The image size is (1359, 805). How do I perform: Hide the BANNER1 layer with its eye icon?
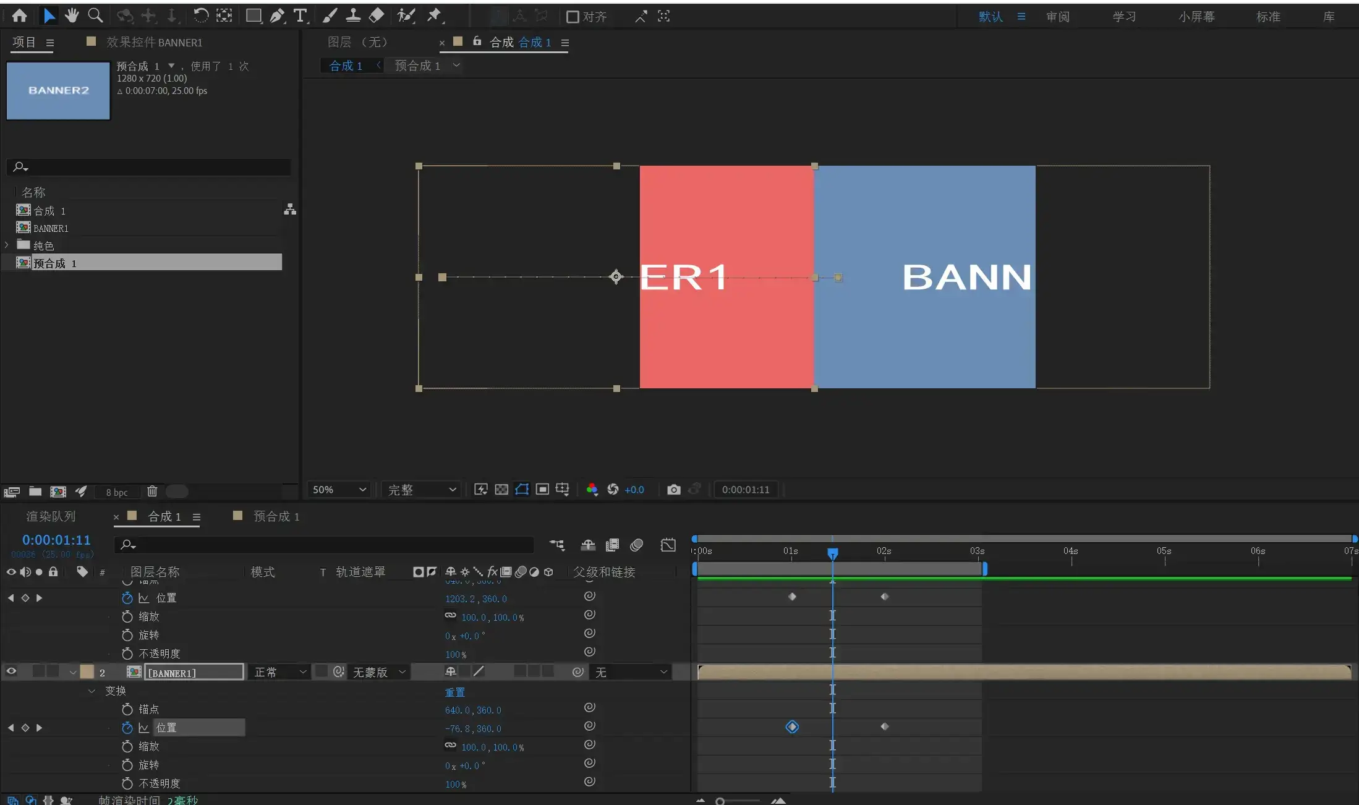[x=11, y=671]
